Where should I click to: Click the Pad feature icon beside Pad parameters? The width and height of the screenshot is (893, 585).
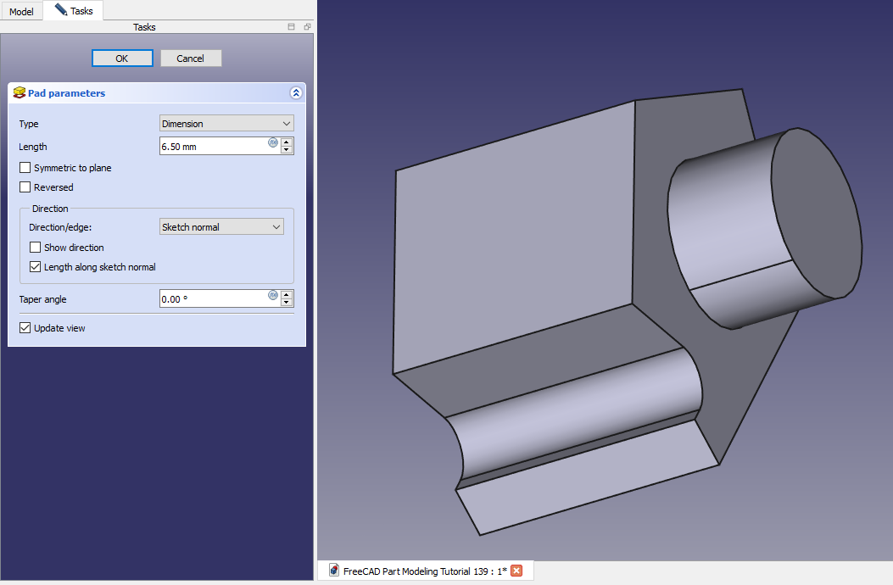(19, 93)
